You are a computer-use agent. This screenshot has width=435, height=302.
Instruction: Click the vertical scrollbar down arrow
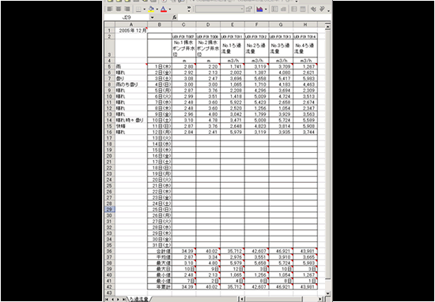point(327,293)
